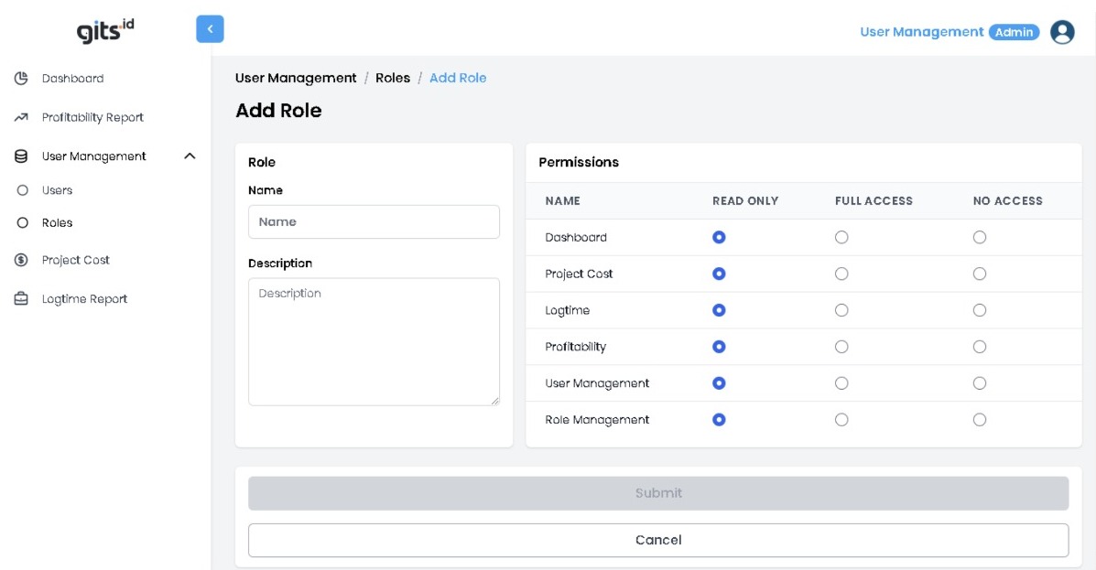Image resolution: width=1096 pixels, height=570 pixels.
Task: Collapse sidebar with blue arrow button
Action: coord(210,29)
